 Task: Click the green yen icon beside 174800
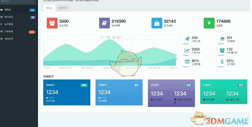click(x=209, y=23)
